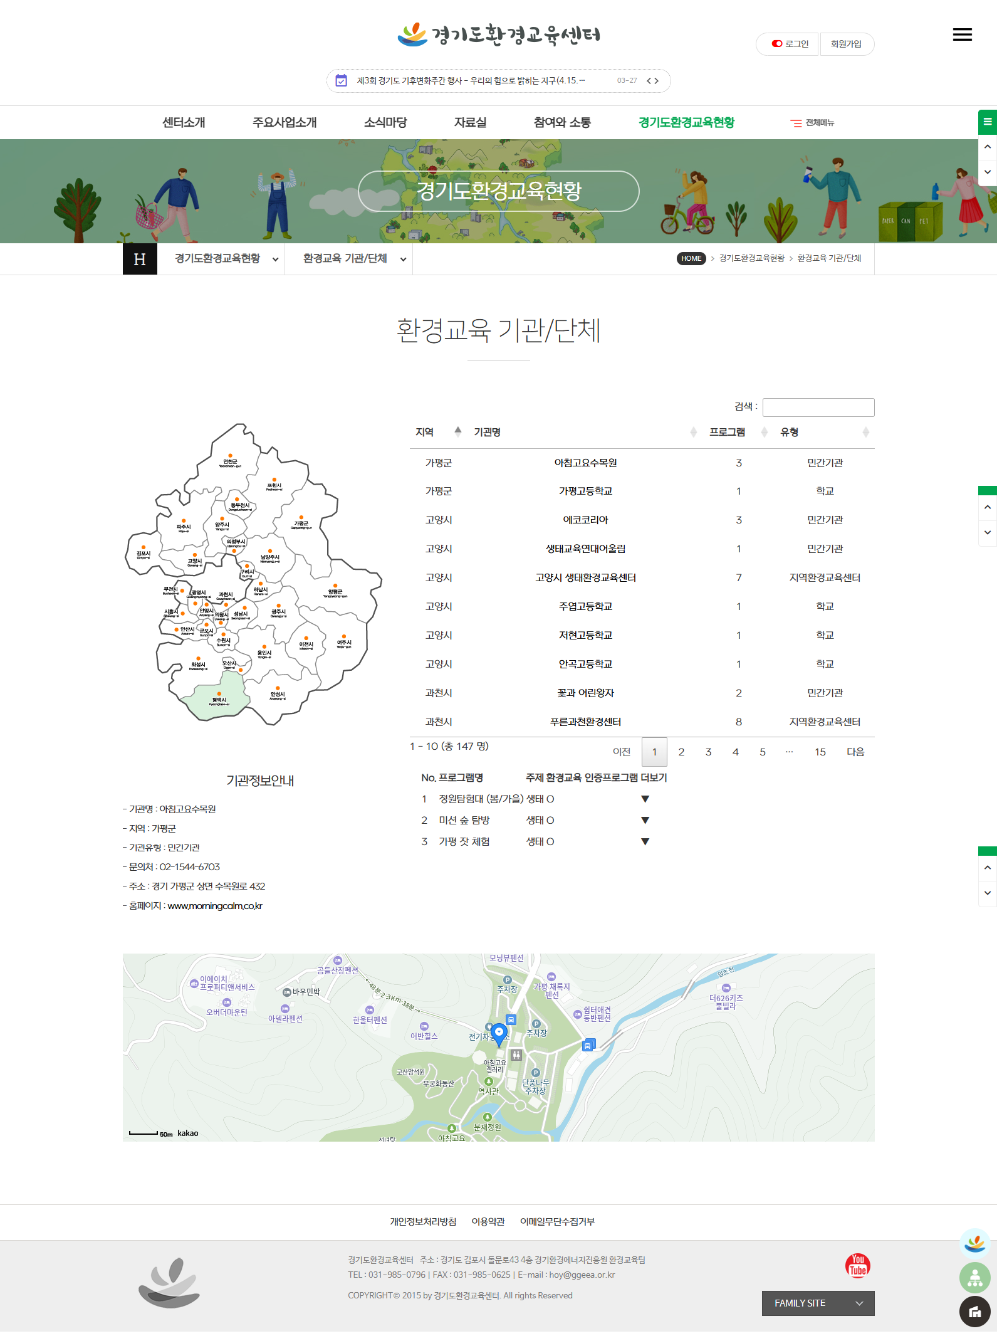997x1336 pixels.
Task: Open the 센터소개 menu
Action: point(184,122)
